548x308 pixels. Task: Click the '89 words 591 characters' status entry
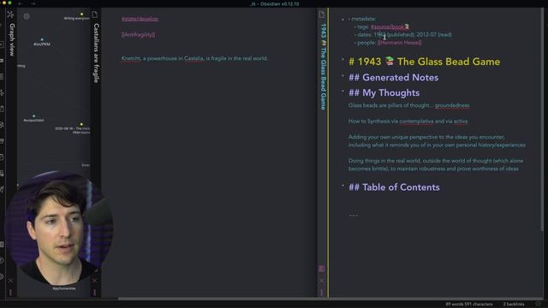[469, 305]
